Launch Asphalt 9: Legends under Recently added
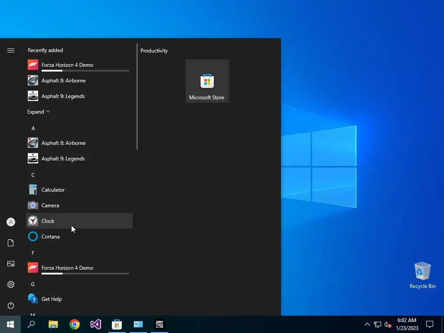 click(x=79, y=96)
